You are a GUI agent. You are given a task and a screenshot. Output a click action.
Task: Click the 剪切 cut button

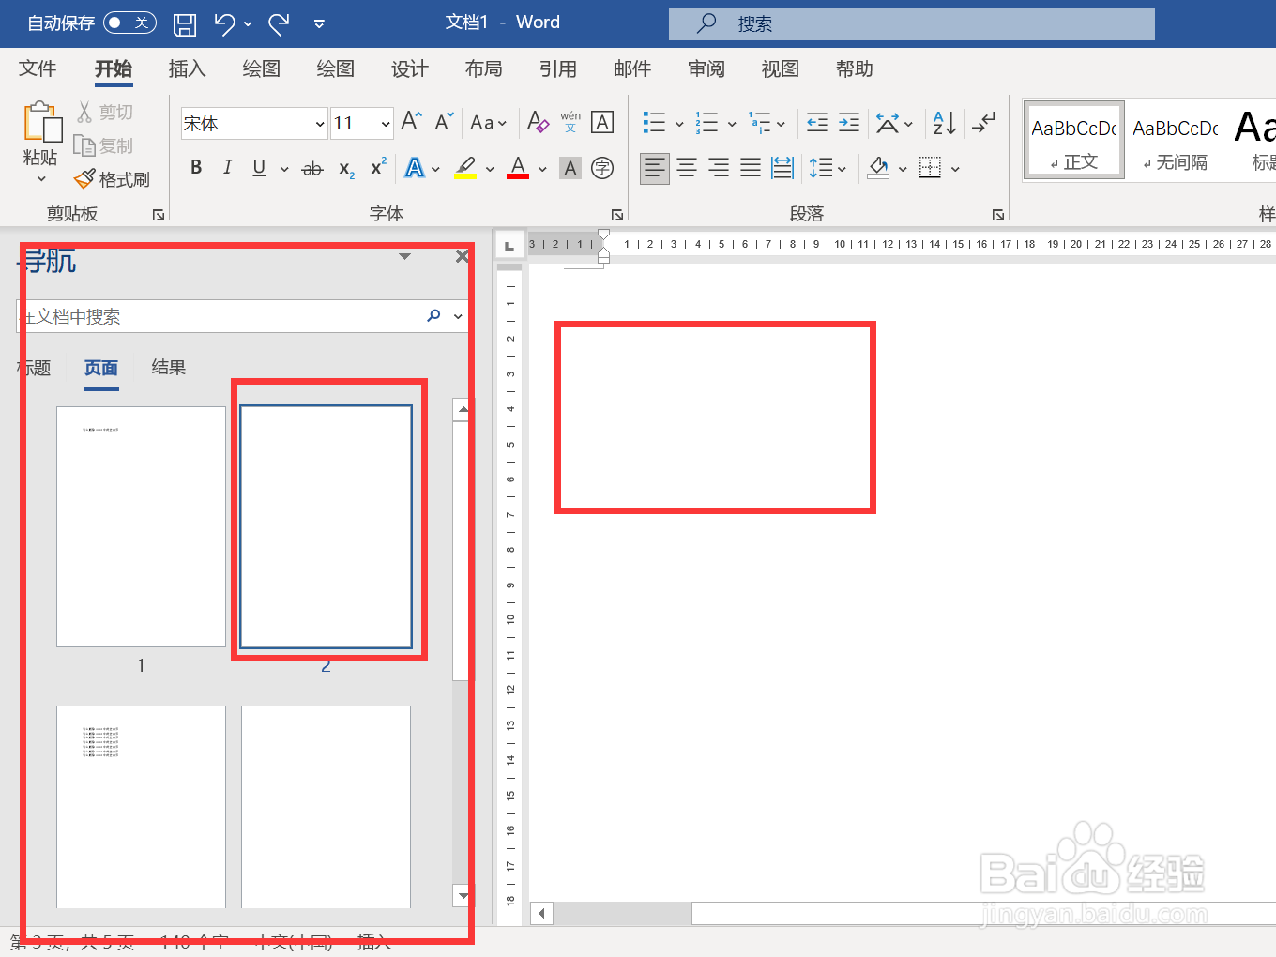point(105,112)
